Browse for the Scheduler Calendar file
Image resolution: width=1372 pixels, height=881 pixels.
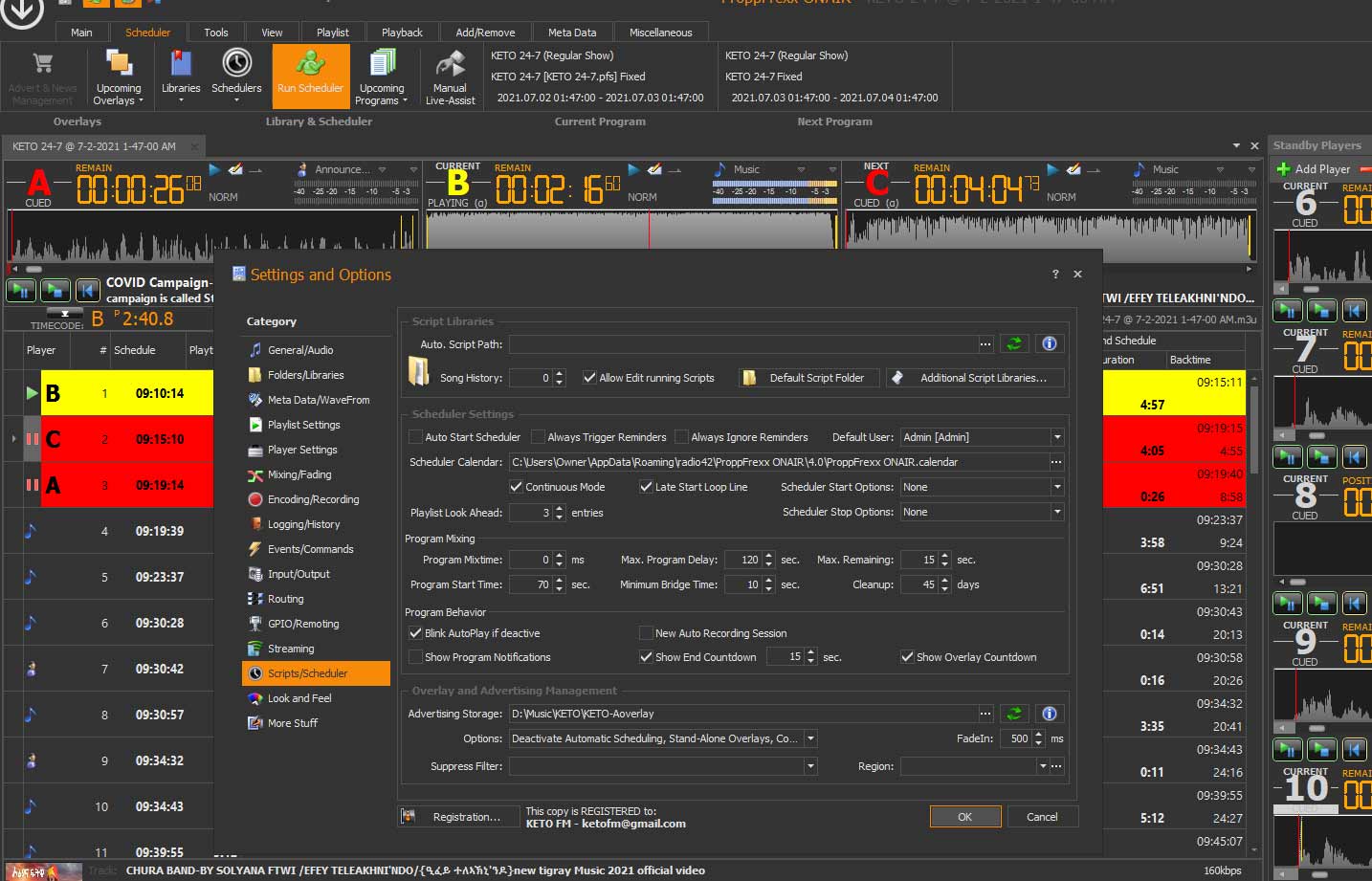point(1056,462)
